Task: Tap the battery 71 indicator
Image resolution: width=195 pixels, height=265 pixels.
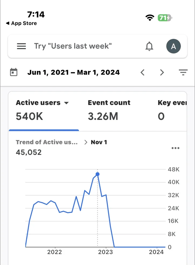Action: click(x=165, y=18)
